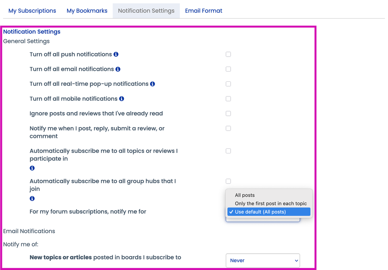Toggle Turn off all mobile notifications checkbox
Image resolution: width=388 pixels, height=270 pixels.
click(x=228, y=99)
